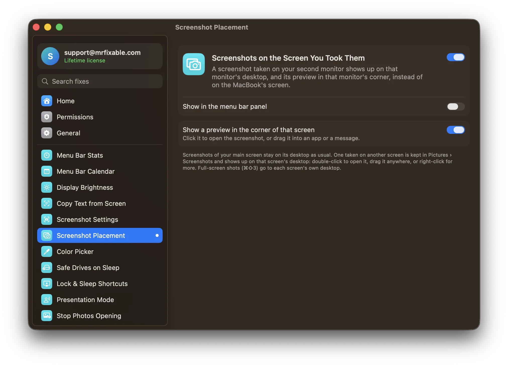Screen dimensions: 508x367
Task: Click the magnifying glass search icon
Action: [x=45, y=81]
